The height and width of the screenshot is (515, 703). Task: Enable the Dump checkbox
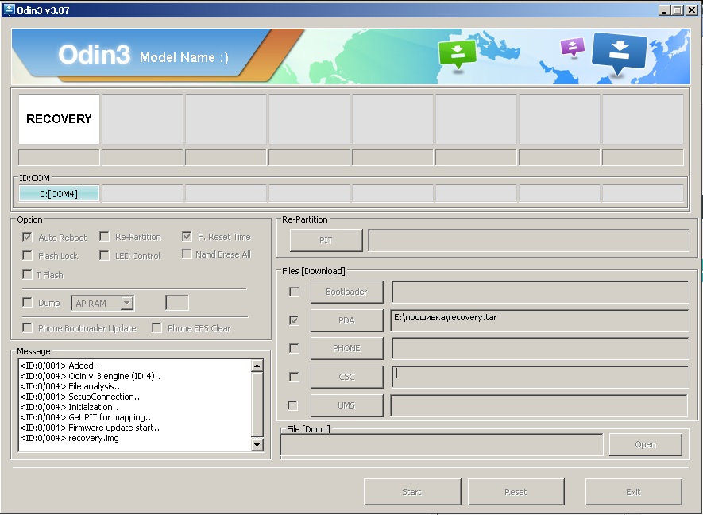coord(27,302)
